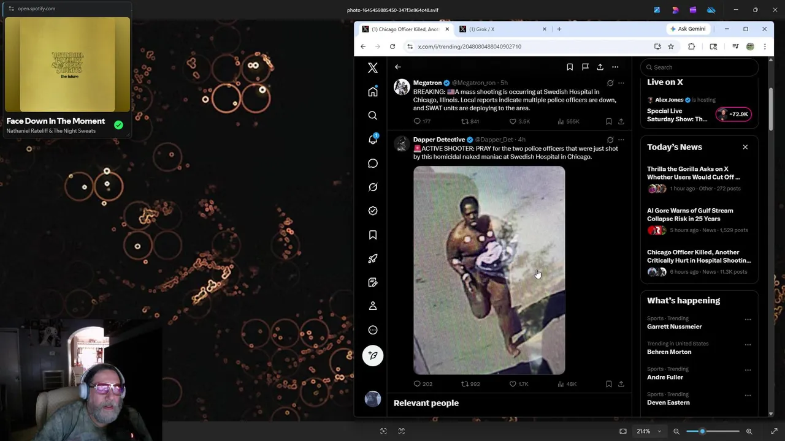Open the More circle icon in X sidebar
Viewport: 785px width, 441px height.
373,330
